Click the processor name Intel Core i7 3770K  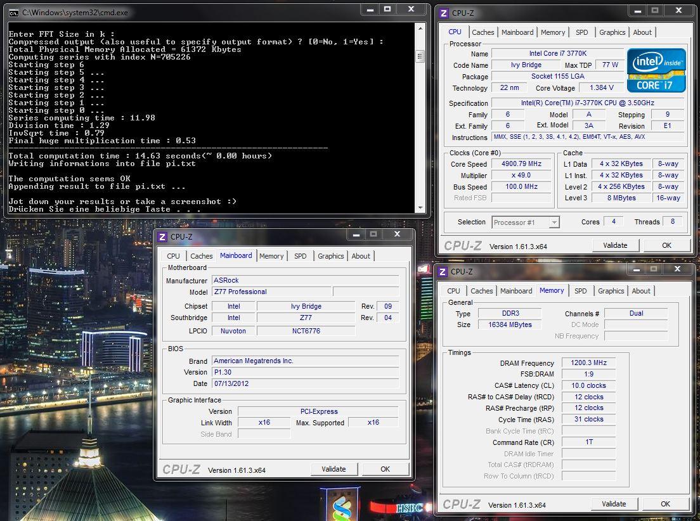[557, 54]
